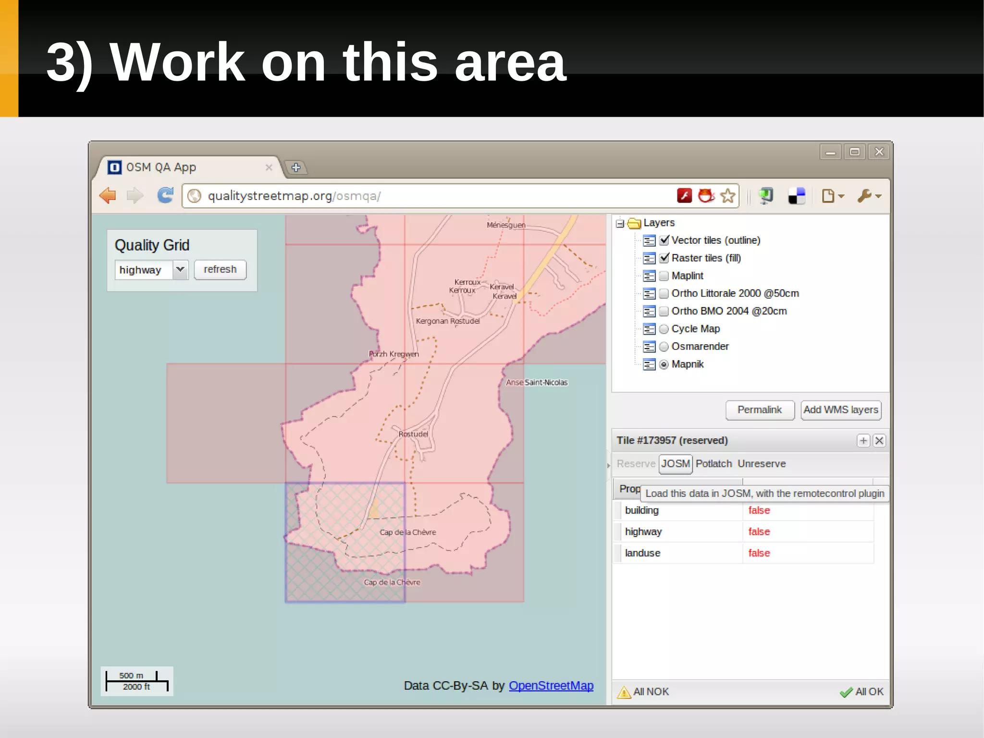Collapse the Layers tree folder
This screenshot has height=738, width=984.
(620, 223)
